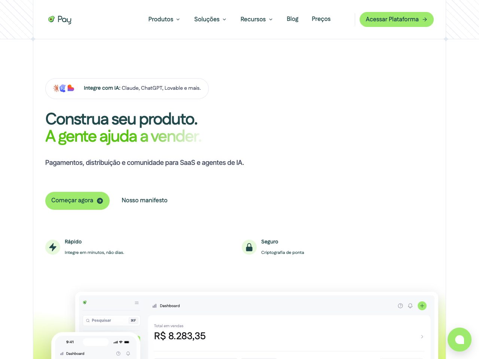Click the phone mockup bell icon
The image size is (479, 359).
pyautogui.click(x=128, y=353)
